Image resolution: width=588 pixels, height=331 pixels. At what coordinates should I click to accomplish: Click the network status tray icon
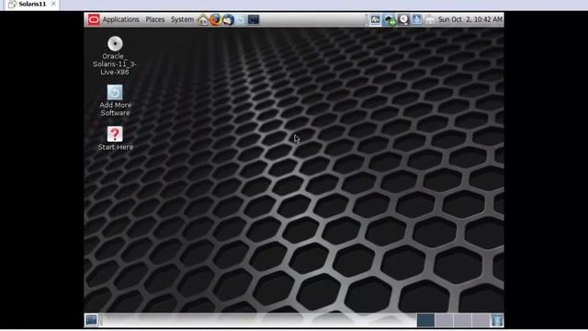390,19
